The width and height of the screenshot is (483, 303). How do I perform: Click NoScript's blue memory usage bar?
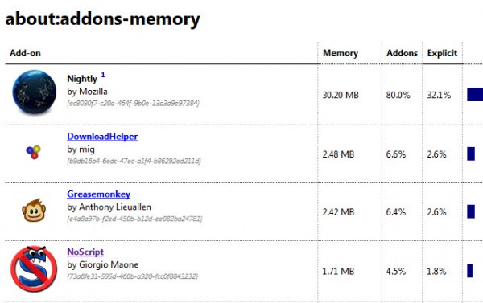pos(469,271)
